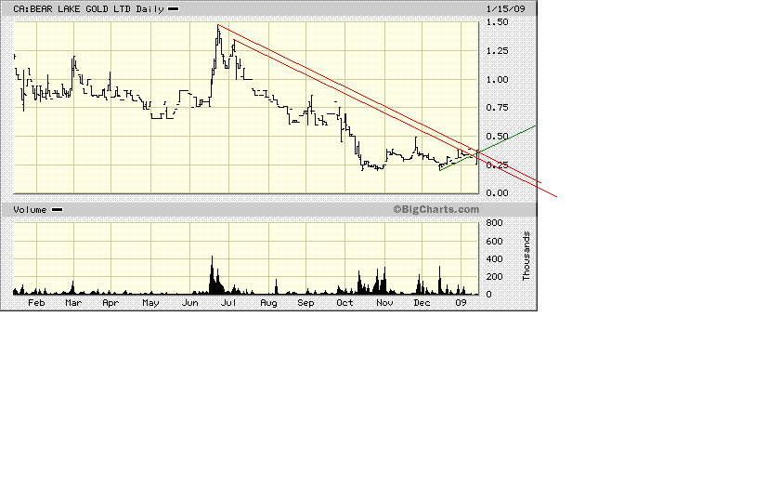Screen dimensions: 780x488
Task: Click the 0.00 price axis label
Action: pos(498,193)
